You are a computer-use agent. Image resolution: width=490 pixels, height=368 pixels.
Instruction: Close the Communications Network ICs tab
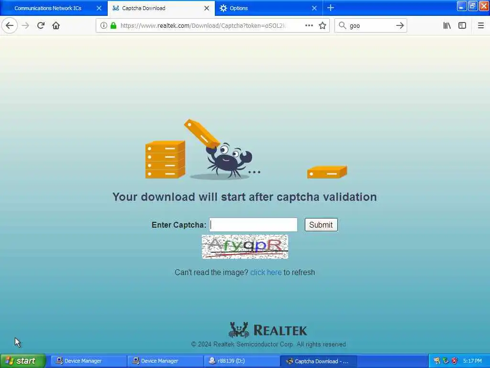(99, 8)
